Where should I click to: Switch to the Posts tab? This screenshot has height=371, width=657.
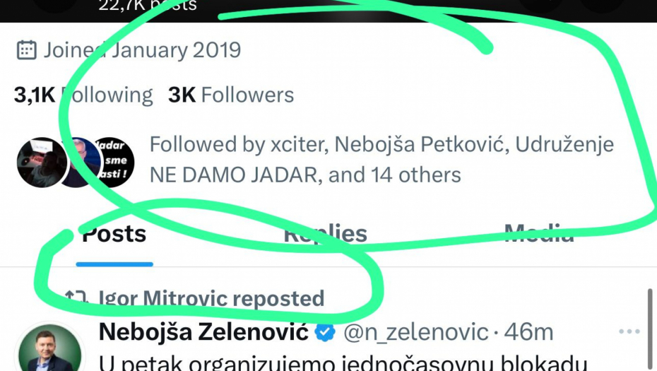(114, 234)
